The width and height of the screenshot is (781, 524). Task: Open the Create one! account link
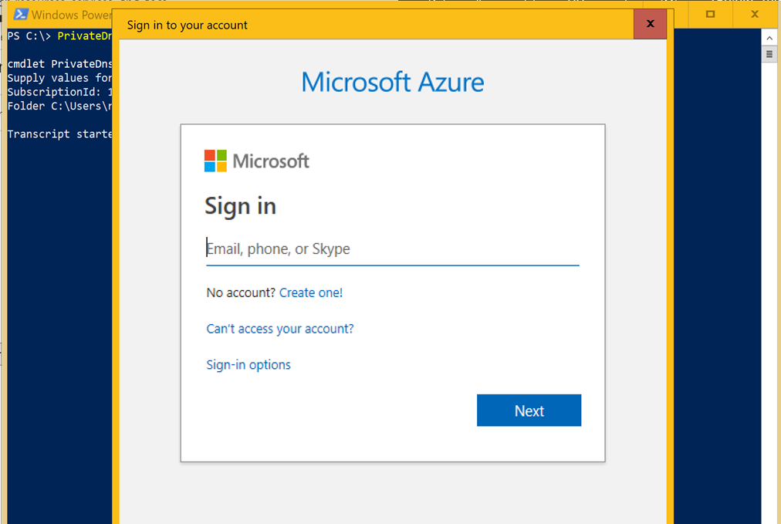tap(311, 292)
